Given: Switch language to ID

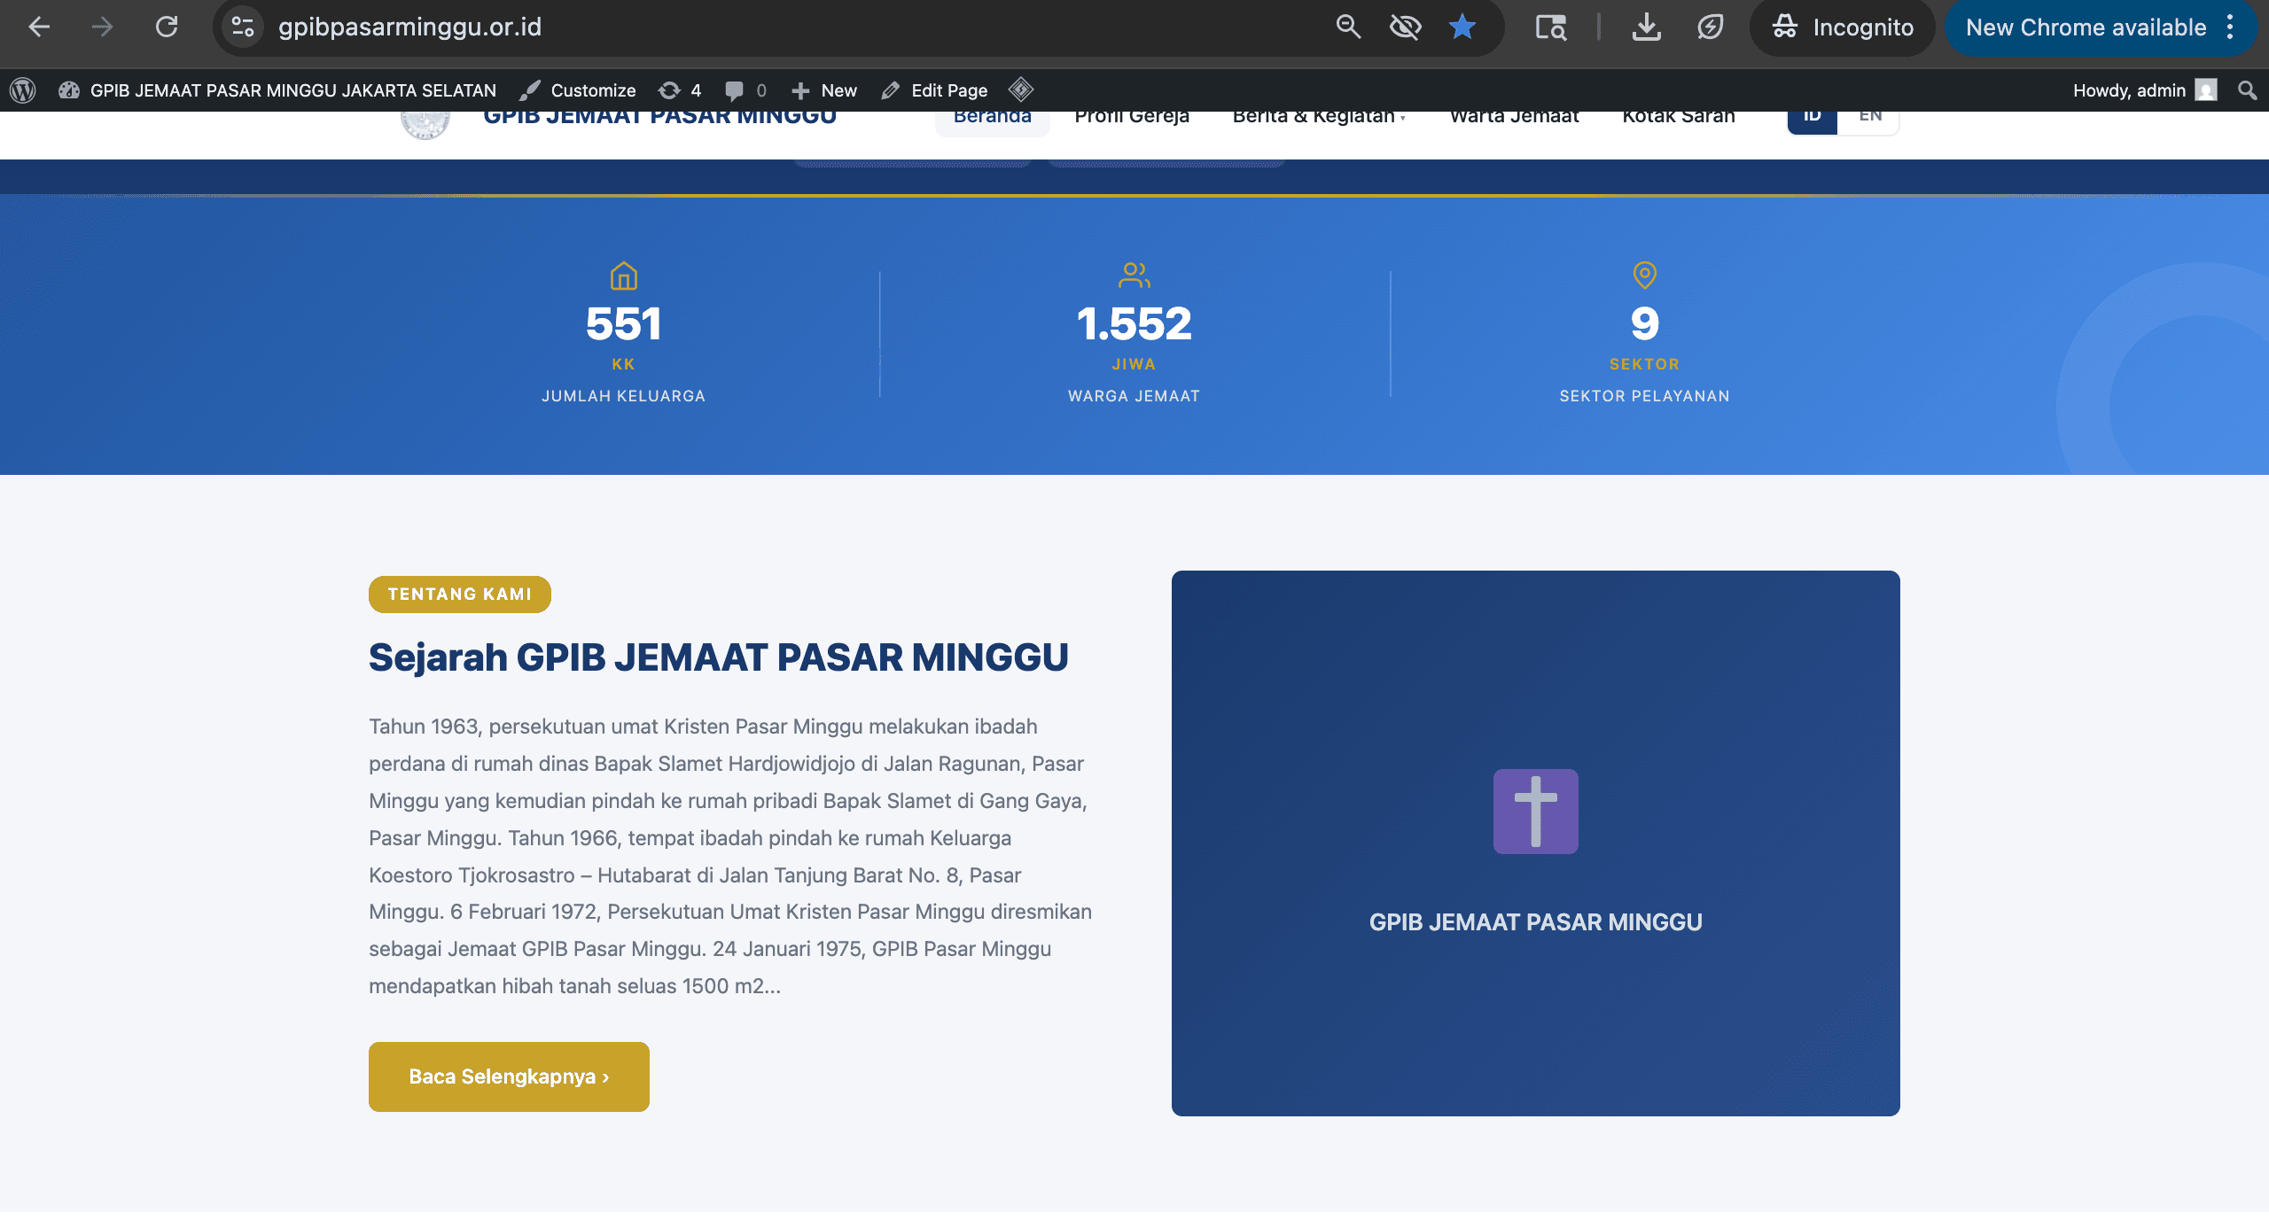Looking at the screenshot, I should [1813, 121].
